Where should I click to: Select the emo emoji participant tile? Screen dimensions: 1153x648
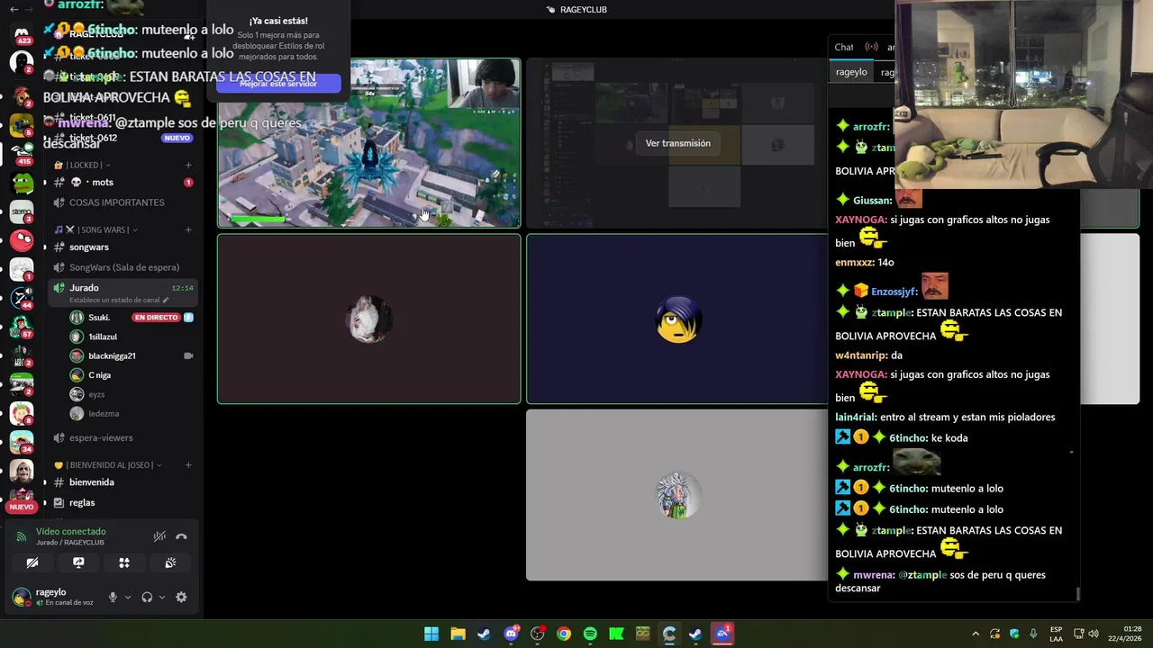pos(676,319)
